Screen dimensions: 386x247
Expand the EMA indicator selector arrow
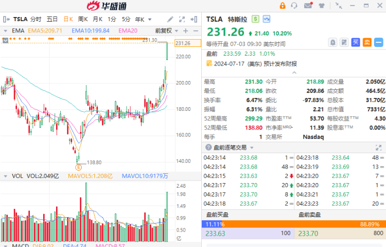tap(6, 31)
